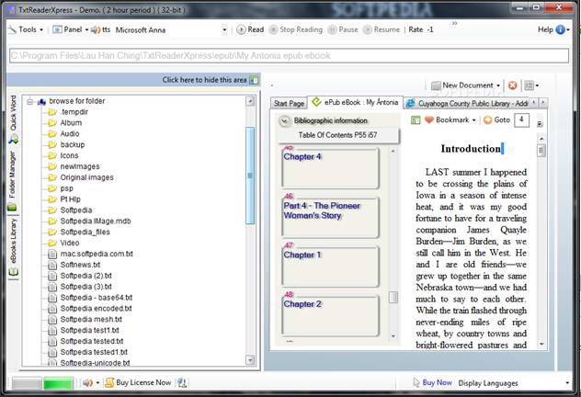The image size is (581, 397).
Task: Select Softnews.txt file
Action: coord(80,265)
